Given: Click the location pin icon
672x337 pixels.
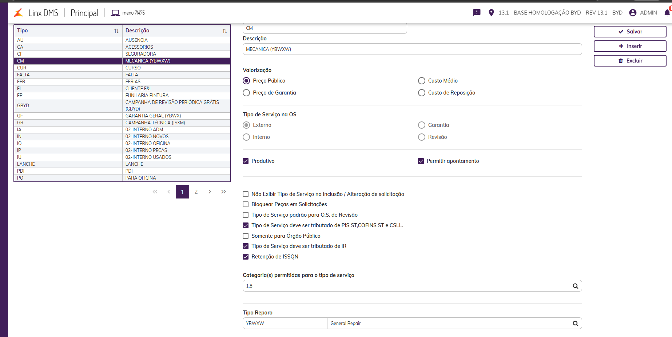Looking at the screenshot, I should (x=491, y=13).
